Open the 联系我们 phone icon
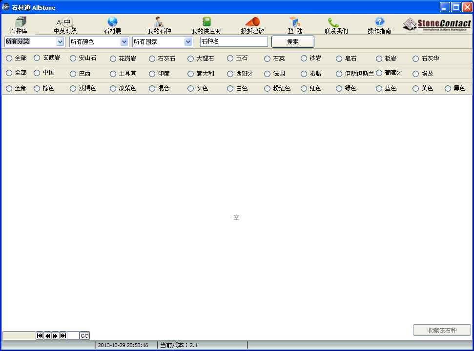This screenshot has width=474, height=351. pyautogui.click(x=334, y=22)
